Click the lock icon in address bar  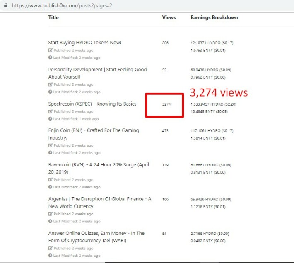click(x=6, y=5)
